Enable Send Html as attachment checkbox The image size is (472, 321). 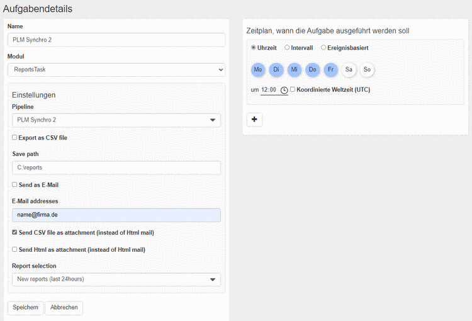(x=15, y=250)
